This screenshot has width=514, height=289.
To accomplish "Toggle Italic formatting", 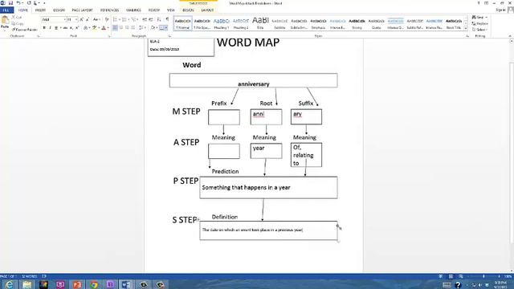I will [50, 28].
